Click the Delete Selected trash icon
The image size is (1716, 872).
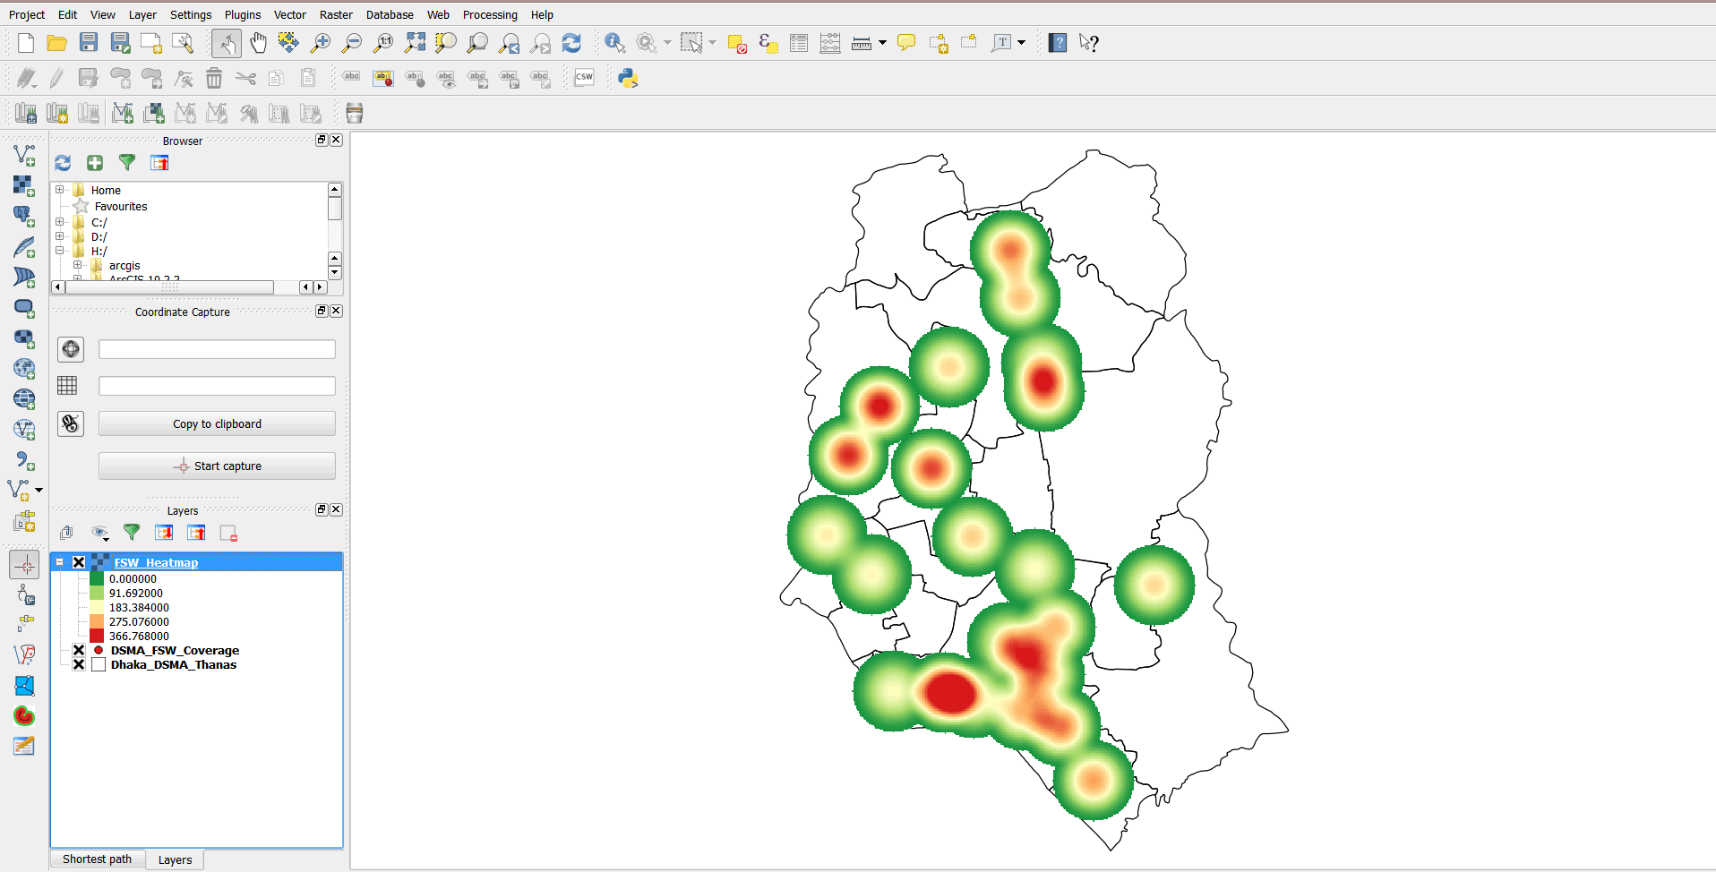coord(214,78)
